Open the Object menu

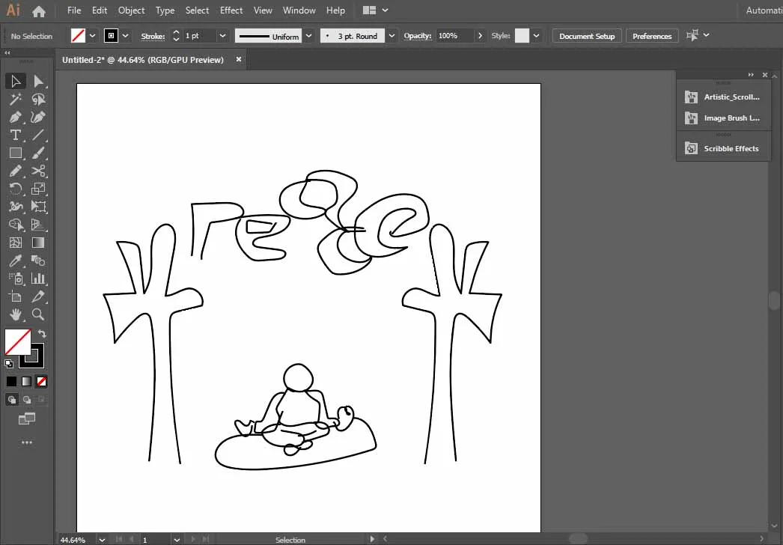(x=132, y=10)
